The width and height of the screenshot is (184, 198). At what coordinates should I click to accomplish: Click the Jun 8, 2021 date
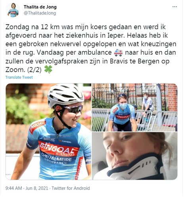37,188
